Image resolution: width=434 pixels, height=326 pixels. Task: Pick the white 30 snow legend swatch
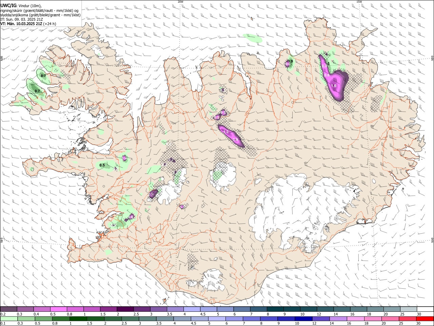tap(425, 309)
